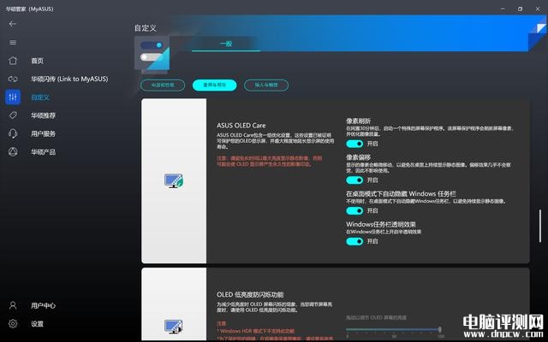
Task: Select the 自定义 sliders icon
Action: coord(13,97)
